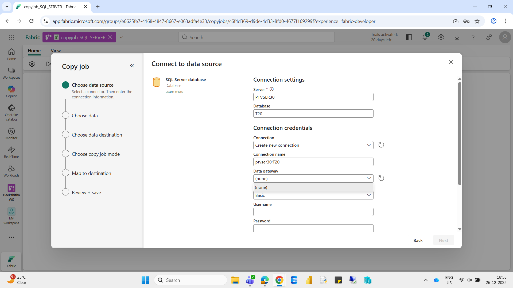
Task: Switch to Deekshitha WS workspace
Action: (11, 193)
